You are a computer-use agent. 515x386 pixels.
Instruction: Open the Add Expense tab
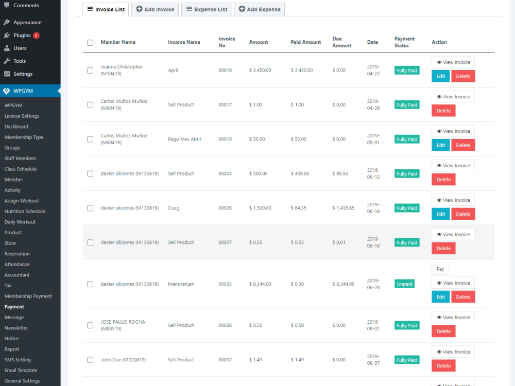[x=259, y=9]
